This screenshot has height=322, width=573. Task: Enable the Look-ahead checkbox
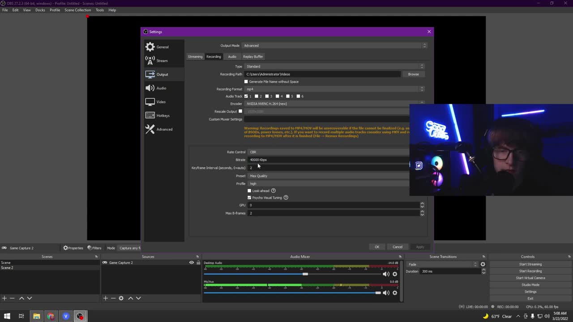pos(249,191)
